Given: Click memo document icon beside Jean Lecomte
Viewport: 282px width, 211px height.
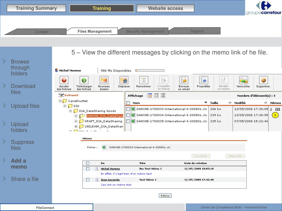Looking at the screenshot, I should point(97,180).
